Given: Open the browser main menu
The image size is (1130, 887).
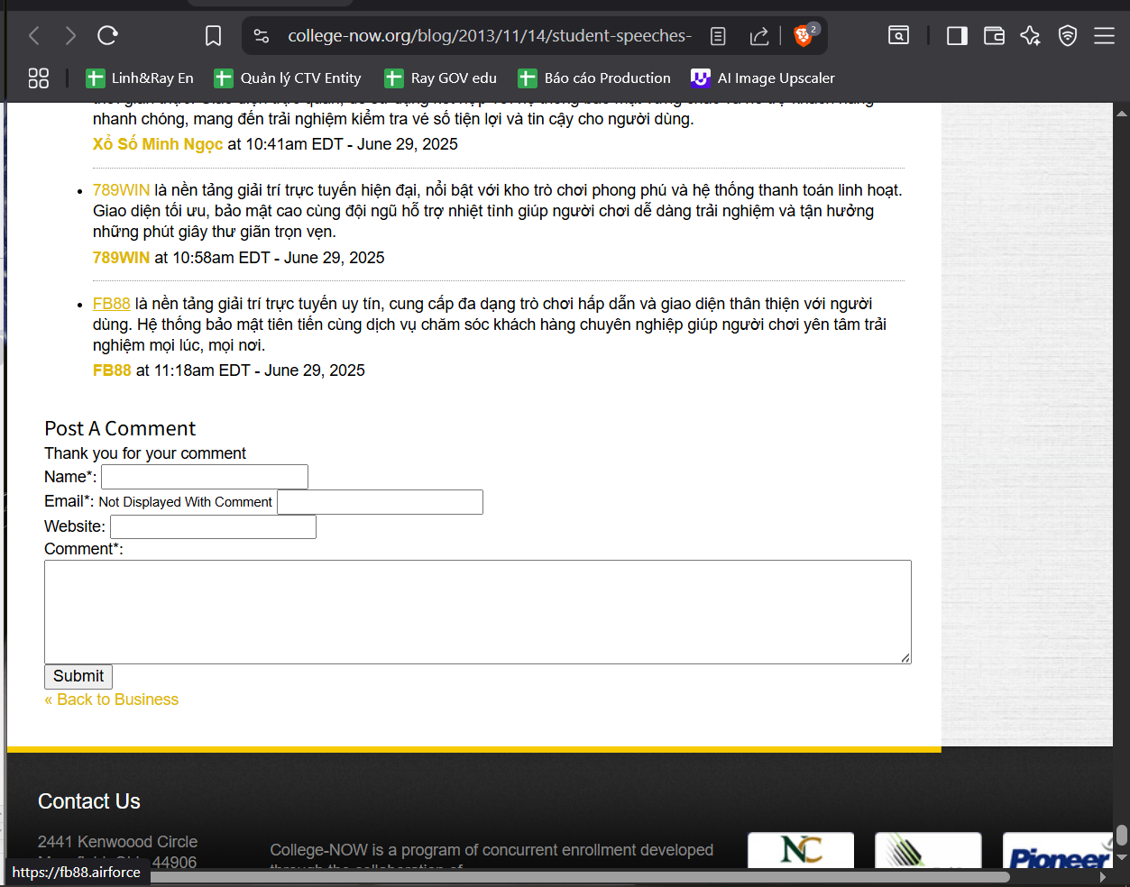Looking at the screenshot, I should coord(1105,36).
